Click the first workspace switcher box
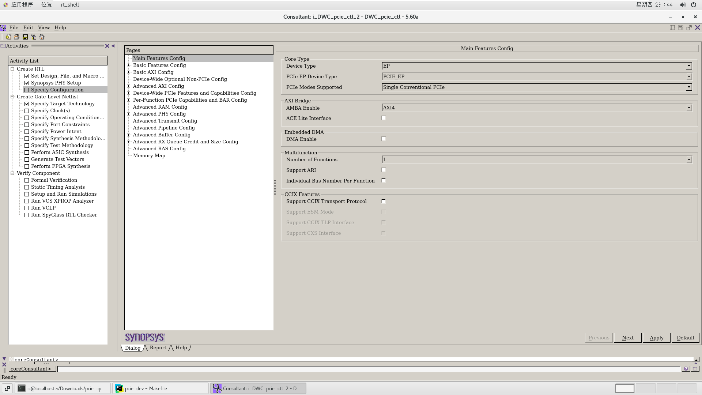 click(625, 388)
